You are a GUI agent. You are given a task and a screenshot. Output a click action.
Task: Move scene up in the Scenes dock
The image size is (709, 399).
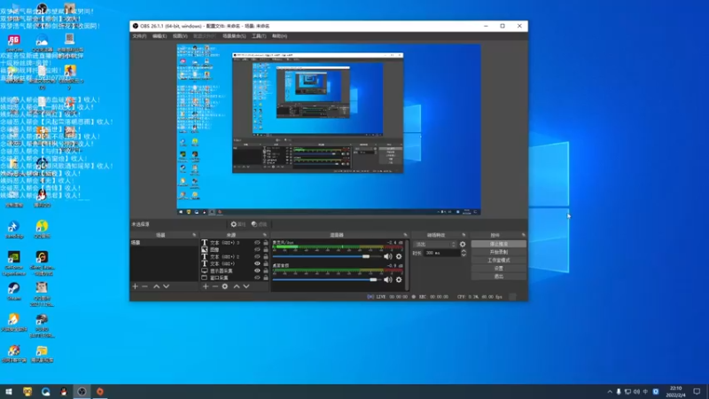[157, 286]
